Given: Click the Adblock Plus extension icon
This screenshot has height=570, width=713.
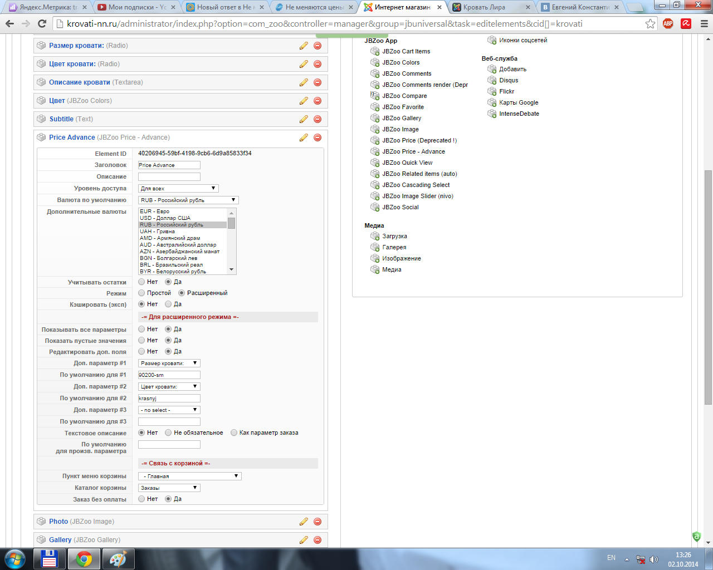Looking at the screenshot, I should (668, 23).
